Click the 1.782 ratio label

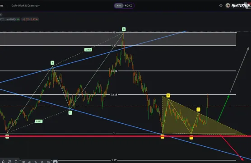click(x=88, y=50)
